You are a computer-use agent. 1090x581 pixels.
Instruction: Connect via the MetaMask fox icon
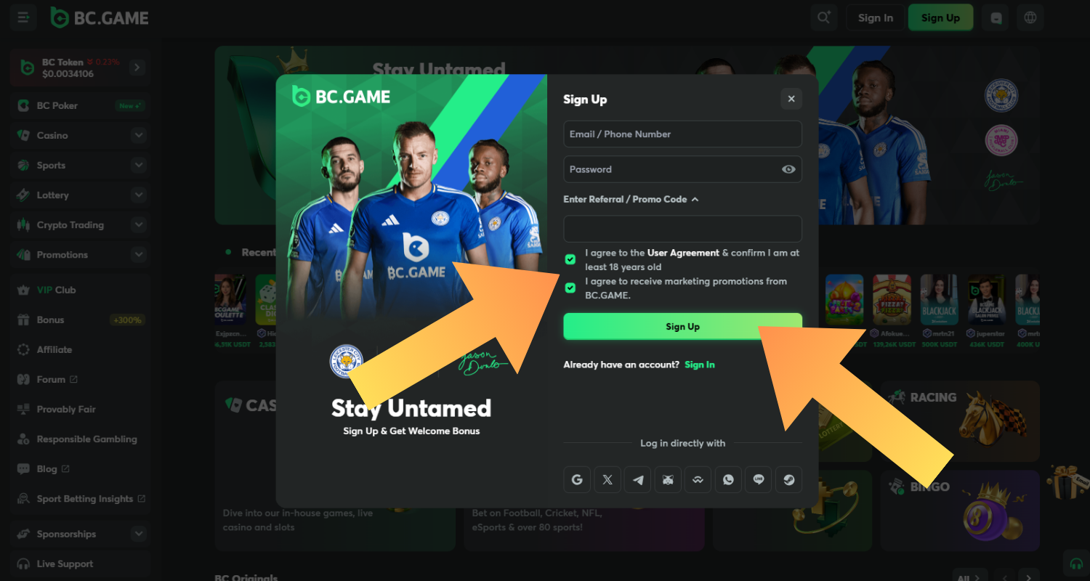coord(668,480)
